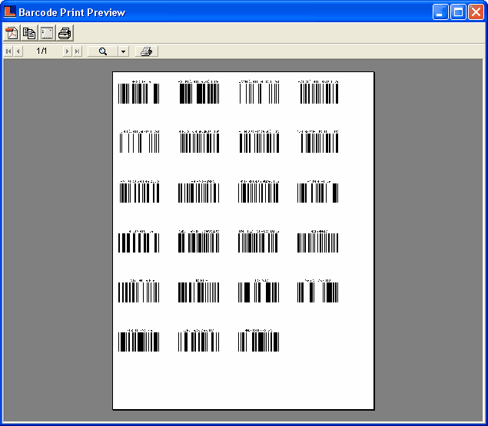This screenshot has width=488, height=426.
Task: Minimize the Barcode Print Preview window
Action: tap(440, 12)
